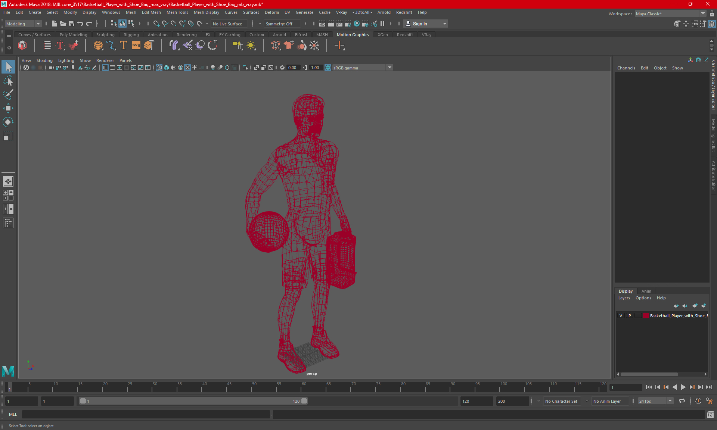Activate the Paint selection tool
Screen dimensions: 717x430
[8, 94]
